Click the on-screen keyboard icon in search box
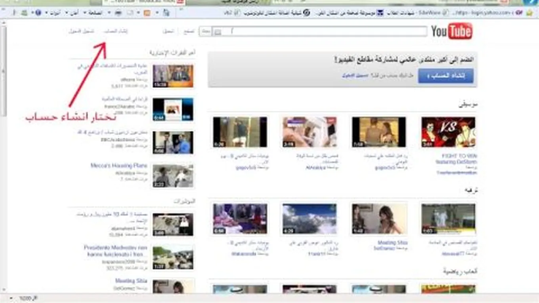 click(x=218, y=32)
